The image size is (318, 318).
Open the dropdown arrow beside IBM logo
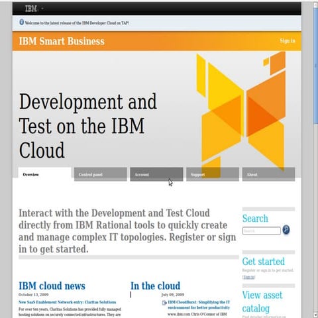click(x=42, y=9)
